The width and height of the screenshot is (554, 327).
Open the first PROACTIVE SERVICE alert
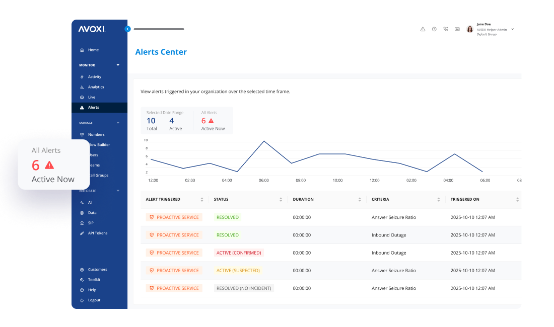pos(174,217)
